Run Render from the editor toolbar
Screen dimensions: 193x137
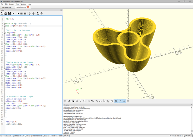tap(33, 13)
